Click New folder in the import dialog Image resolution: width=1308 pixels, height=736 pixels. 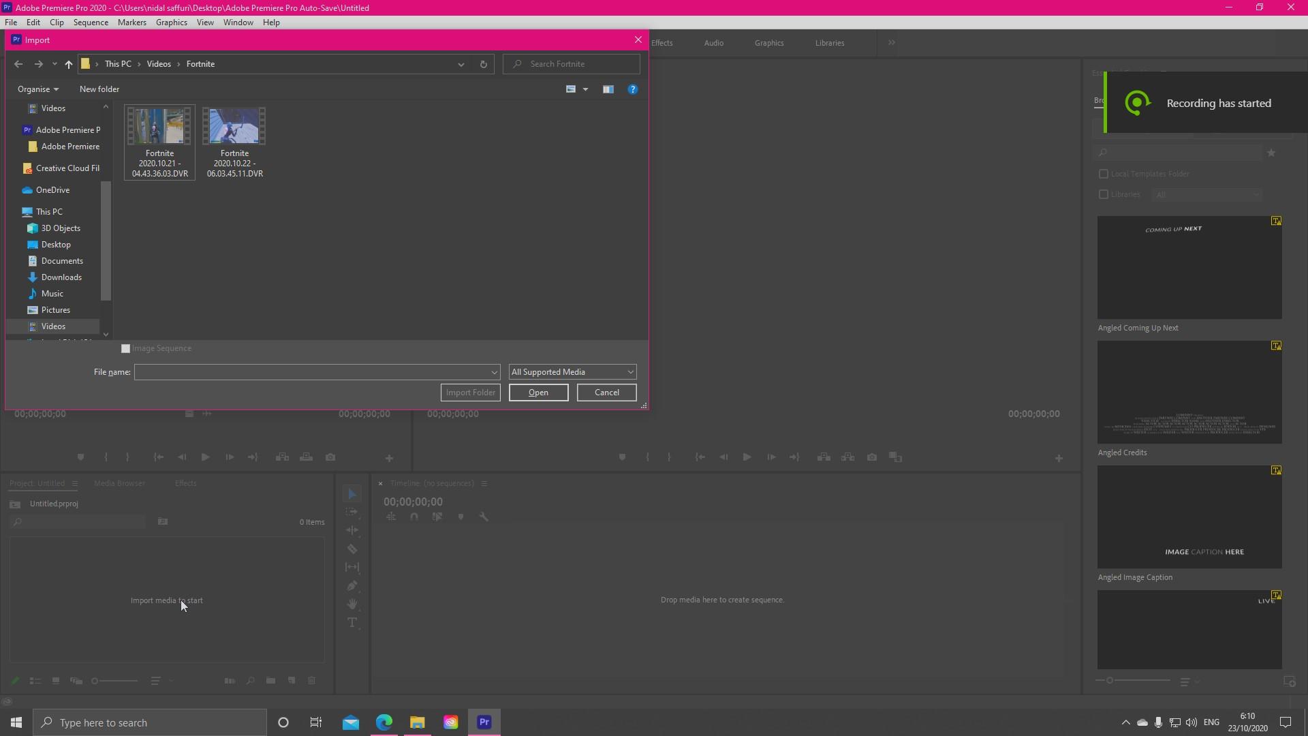click(x=99, y=89)
